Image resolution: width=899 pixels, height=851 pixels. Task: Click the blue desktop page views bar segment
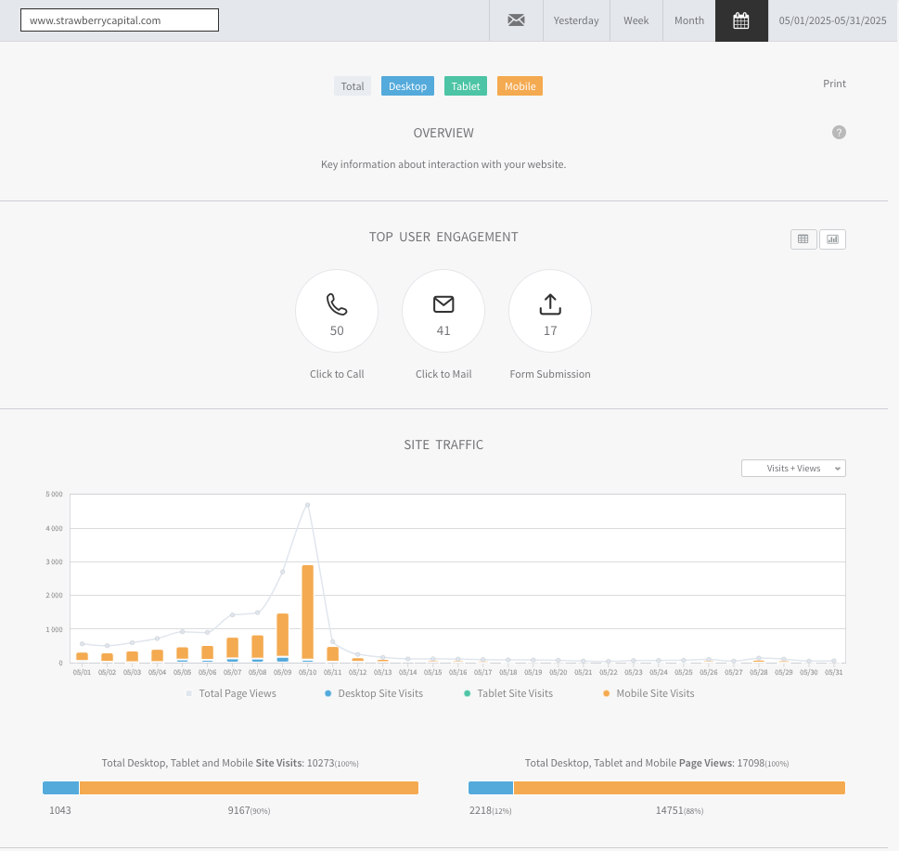[x=491, y=788]
